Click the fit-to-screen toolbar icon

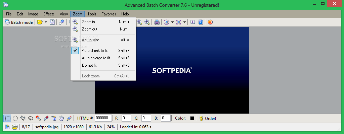[x=179, y=22]
